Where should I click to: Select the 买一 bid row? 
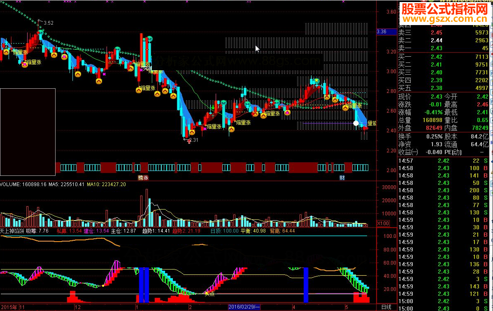pos(444,57)
